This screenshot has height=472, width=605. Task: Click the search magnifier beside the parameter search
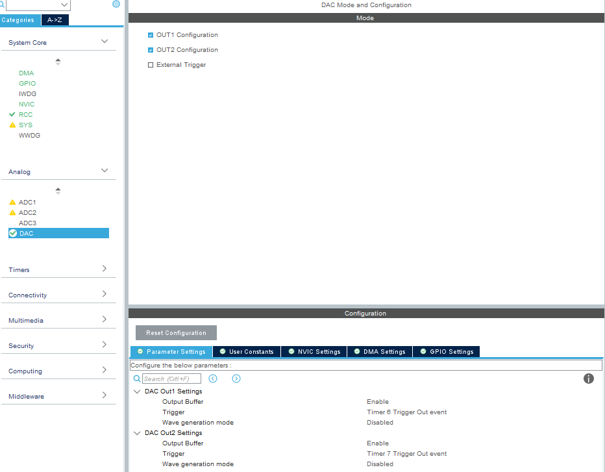(136, 379)
